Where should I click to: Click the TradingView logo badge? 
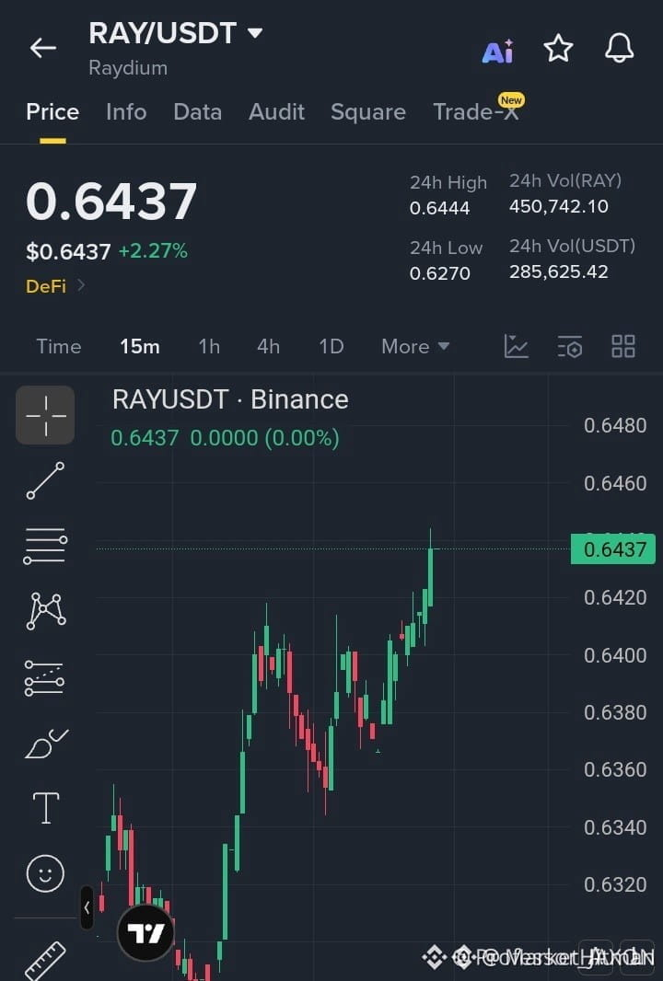[x=145, y=933]
